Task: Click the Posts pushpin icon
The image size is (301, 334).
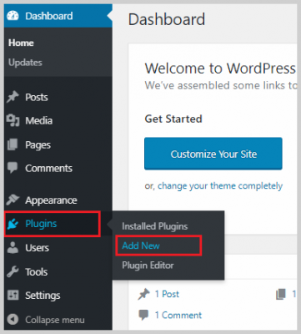Action: point(13,97)
